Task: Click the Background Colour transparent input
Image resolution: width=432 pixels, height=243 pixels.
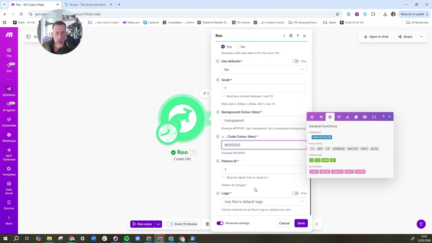Action: (264, 120)
